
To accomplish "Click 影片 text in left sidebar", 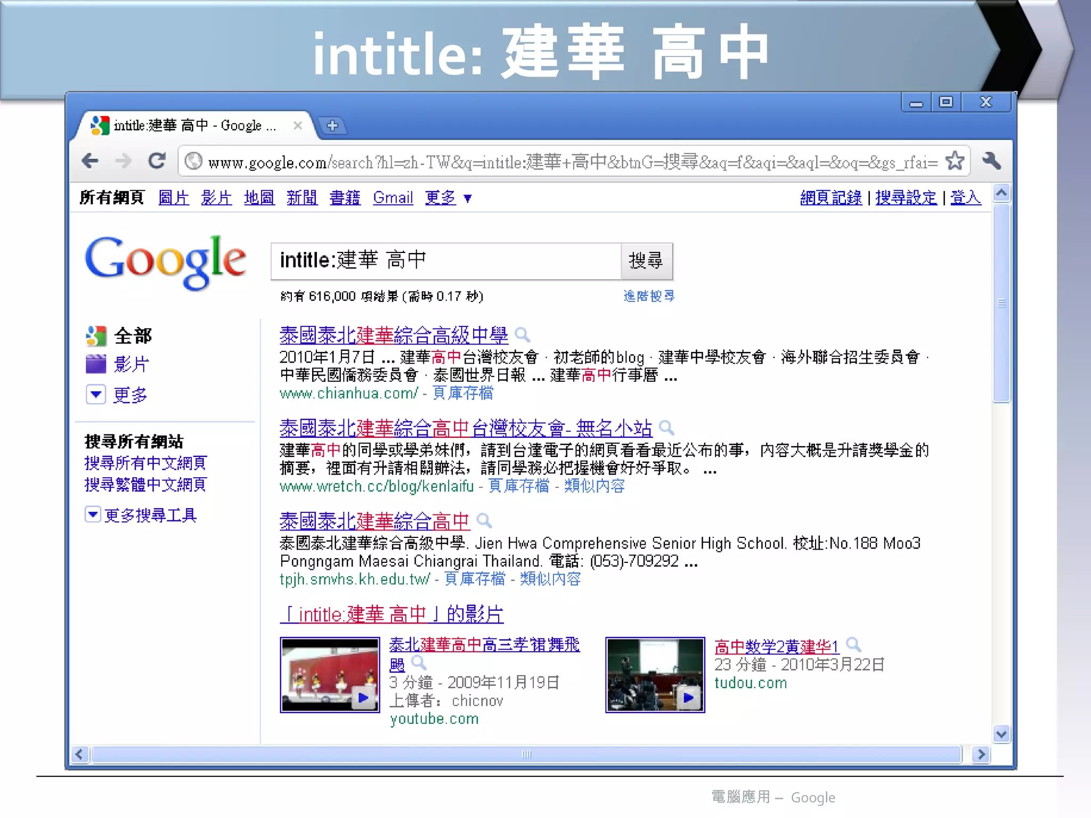I will click(x=131, y=365).
